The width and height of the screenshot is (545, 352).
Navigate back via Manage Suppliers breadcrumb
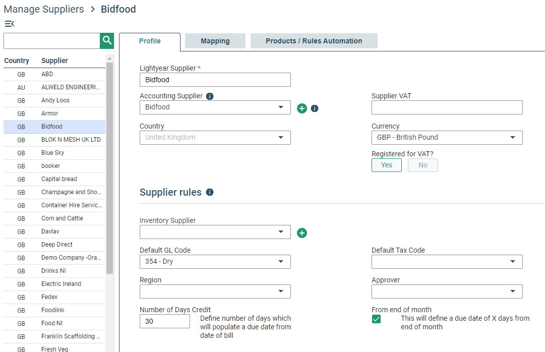click(43, 9)
